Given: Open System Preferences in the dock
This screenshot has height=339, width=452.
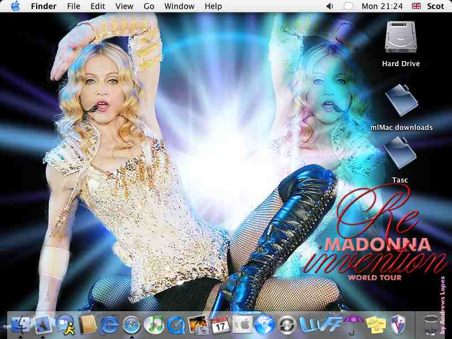Looking at the screenshot, I should (242, 325).
